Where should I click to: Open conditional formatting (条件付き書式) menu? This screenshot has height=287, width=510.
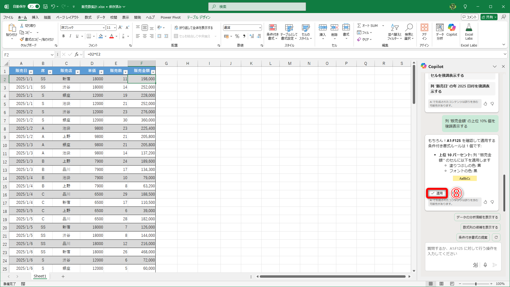point(273,32)
